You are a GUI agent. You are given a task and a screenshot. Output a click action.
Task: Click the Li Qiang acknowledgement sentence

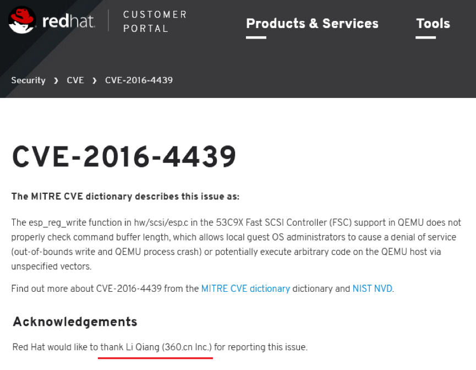coord(160,347)
